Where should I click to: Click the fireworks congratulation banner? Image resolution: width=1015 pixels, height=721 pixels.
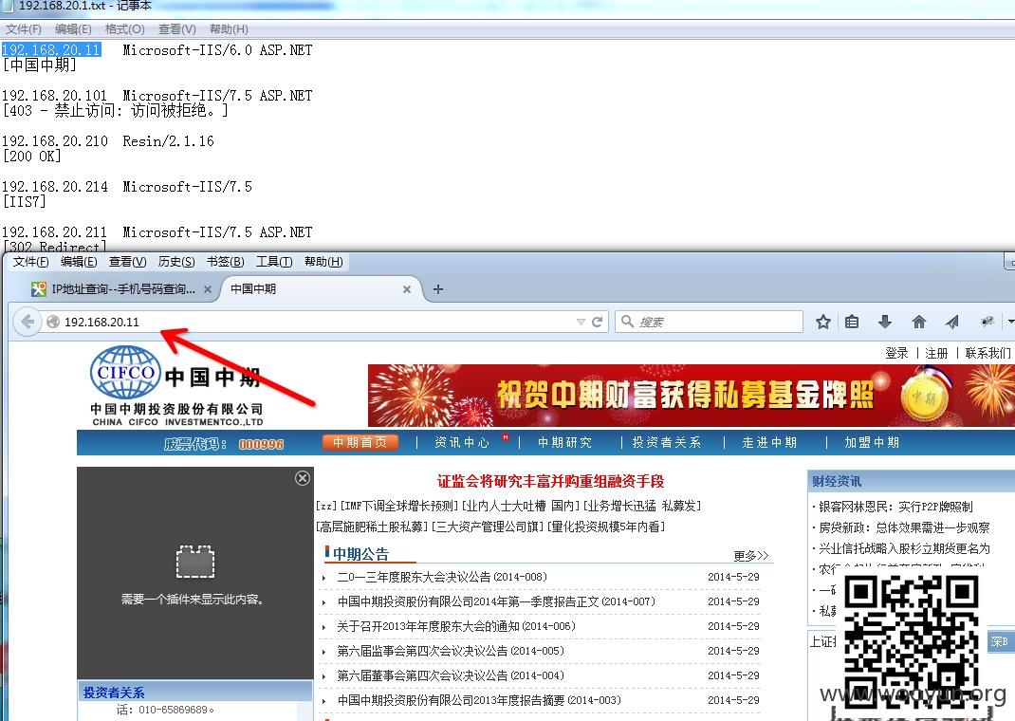[692, 395]
